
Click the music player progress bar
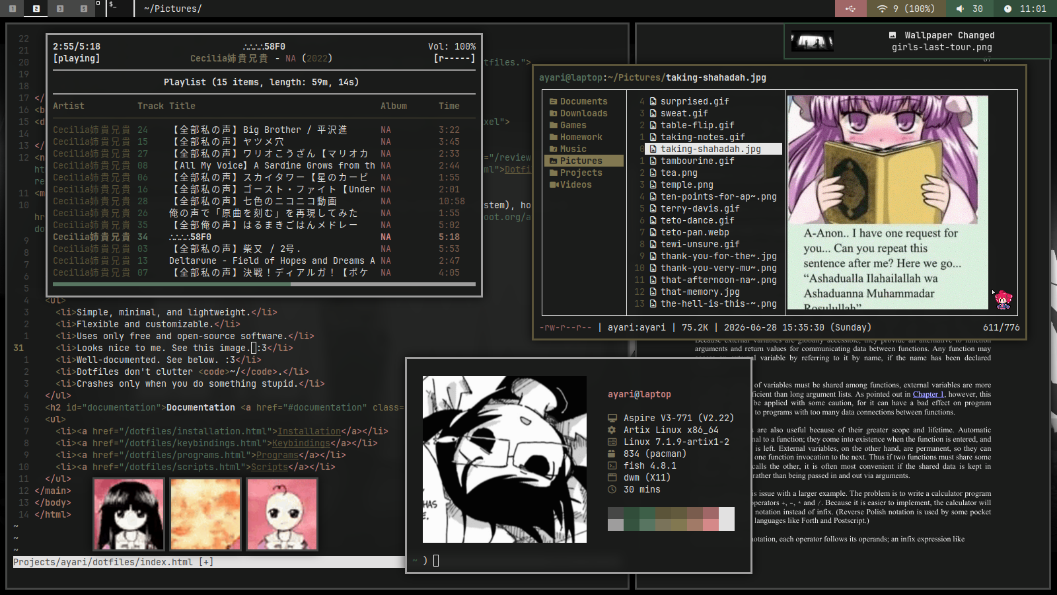[264, 284]
